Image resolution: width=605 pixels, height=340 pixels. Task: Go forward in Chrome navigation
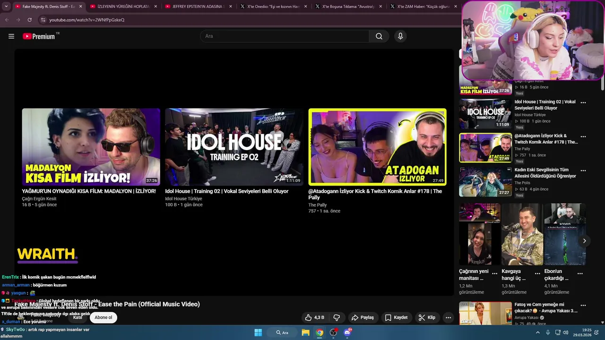click(x=18, y=20)
